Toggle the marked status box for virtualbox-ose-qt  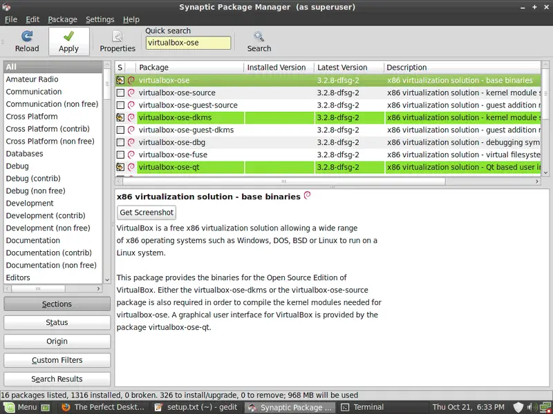tap(120, 167)
